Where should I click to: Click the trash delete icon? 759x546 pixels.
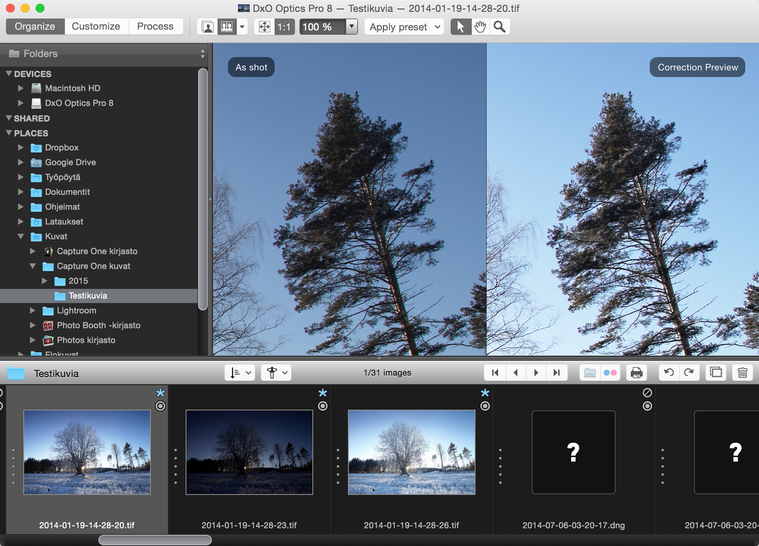[743, 373]
